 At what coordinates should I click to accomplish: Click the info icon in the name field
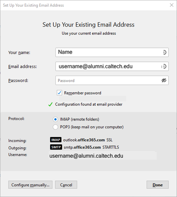[164, 52]
